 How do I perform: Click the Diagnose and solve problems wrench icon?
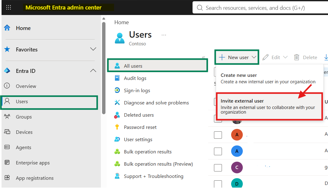117,103
